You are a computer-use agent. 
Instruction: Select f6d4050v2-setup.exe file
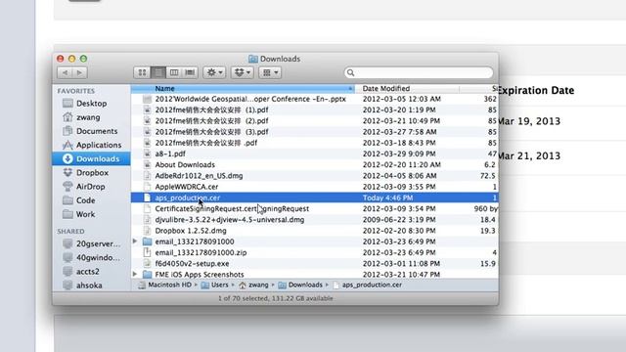tap(315, 263)
